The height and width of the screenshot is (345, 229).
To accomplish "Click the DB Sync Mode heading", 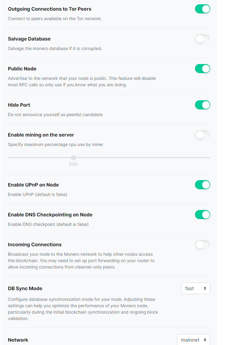I will pos(25,288).
